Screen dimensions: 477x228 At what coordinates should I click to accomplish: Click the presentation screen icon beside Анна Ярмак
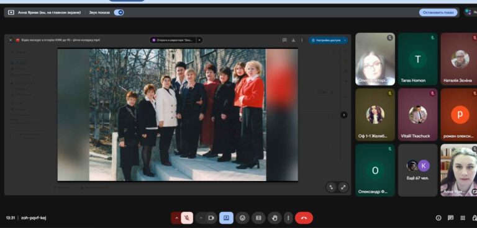(x=11, y=12)
